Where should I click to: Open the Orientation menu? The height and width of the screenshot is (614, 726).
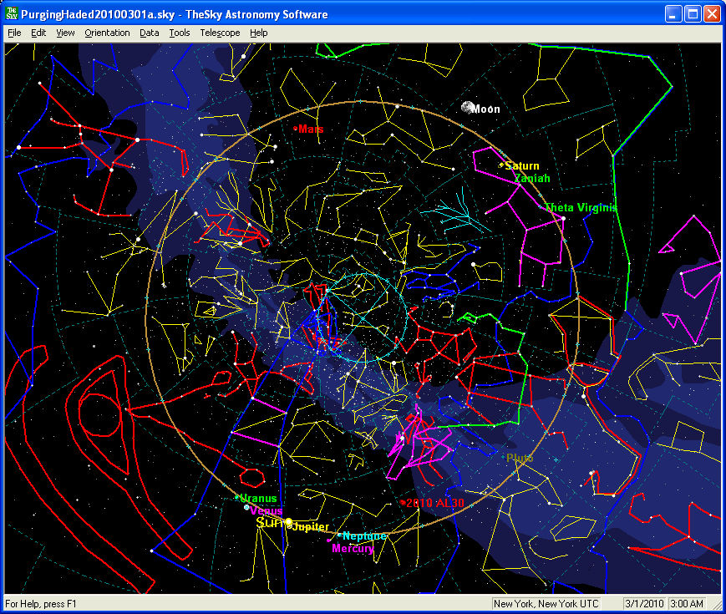107,33
